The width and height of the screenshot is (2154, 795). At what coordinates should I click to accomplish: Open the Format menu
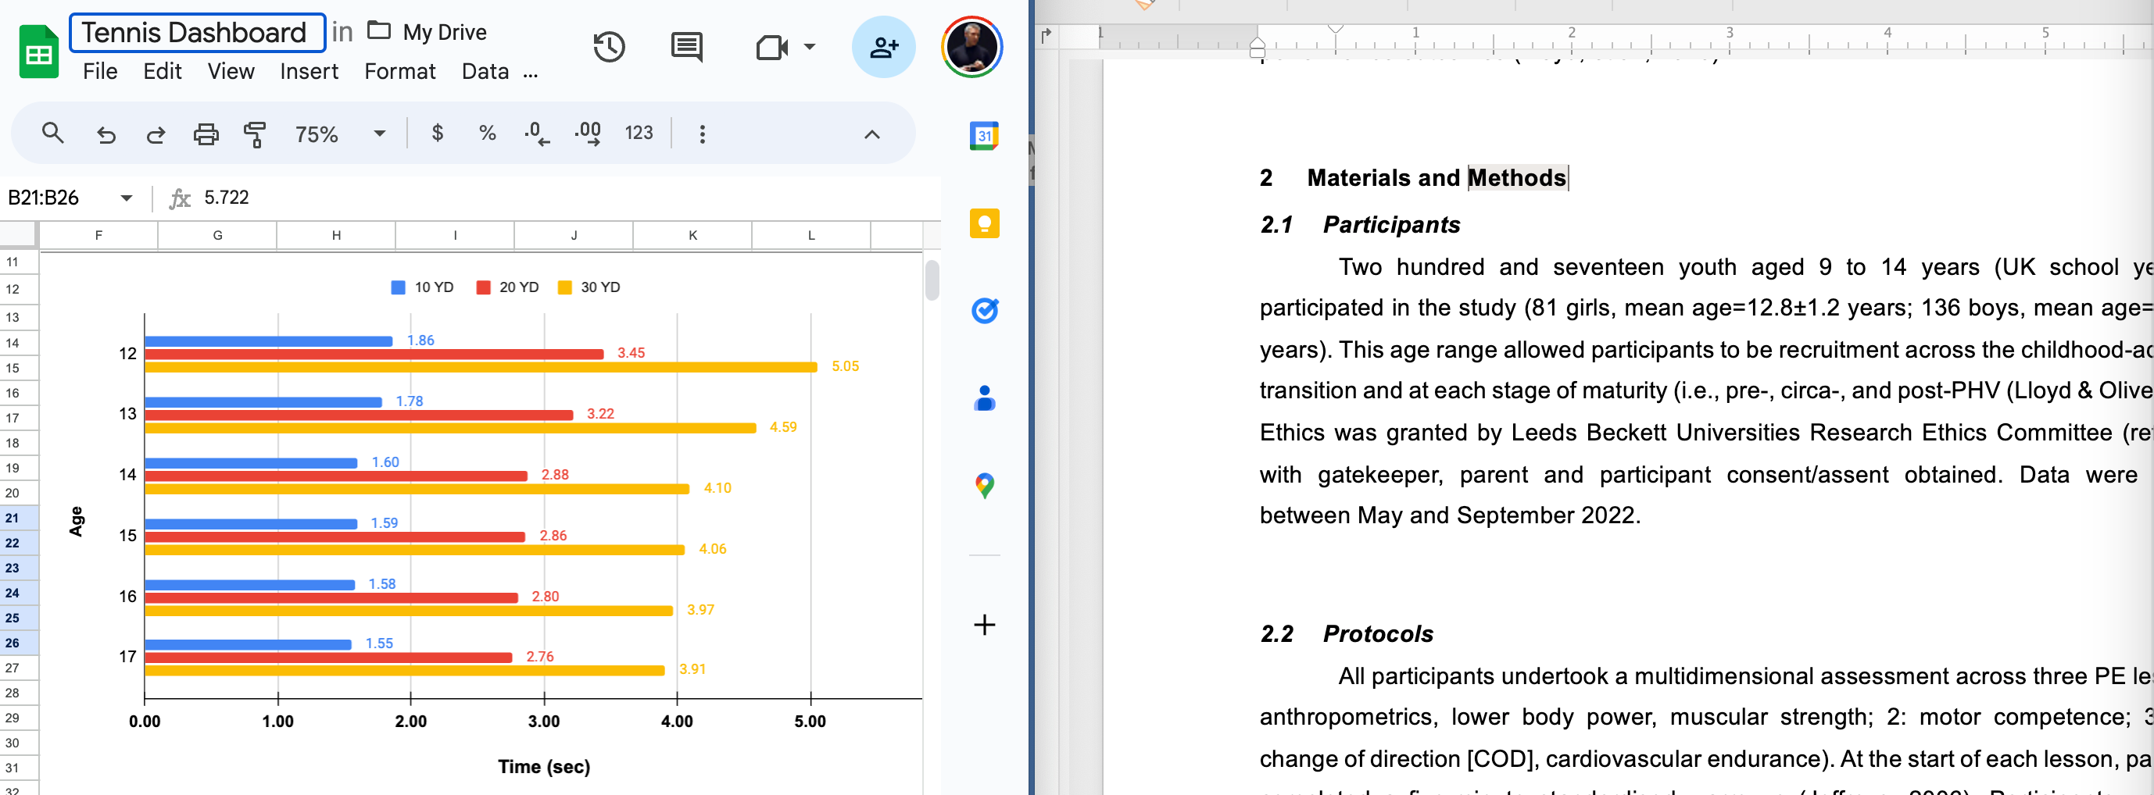[x=399, y=72]
